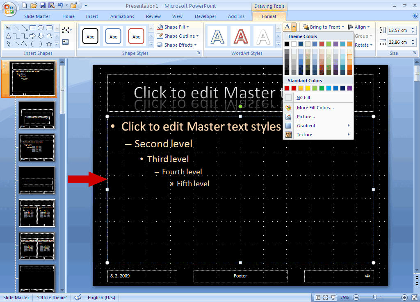The height and width of the screenshot is (302, 420).
Task: Save the presentation with the floppy disk icon
Action: pyautogui.click(x=43, y=5)
